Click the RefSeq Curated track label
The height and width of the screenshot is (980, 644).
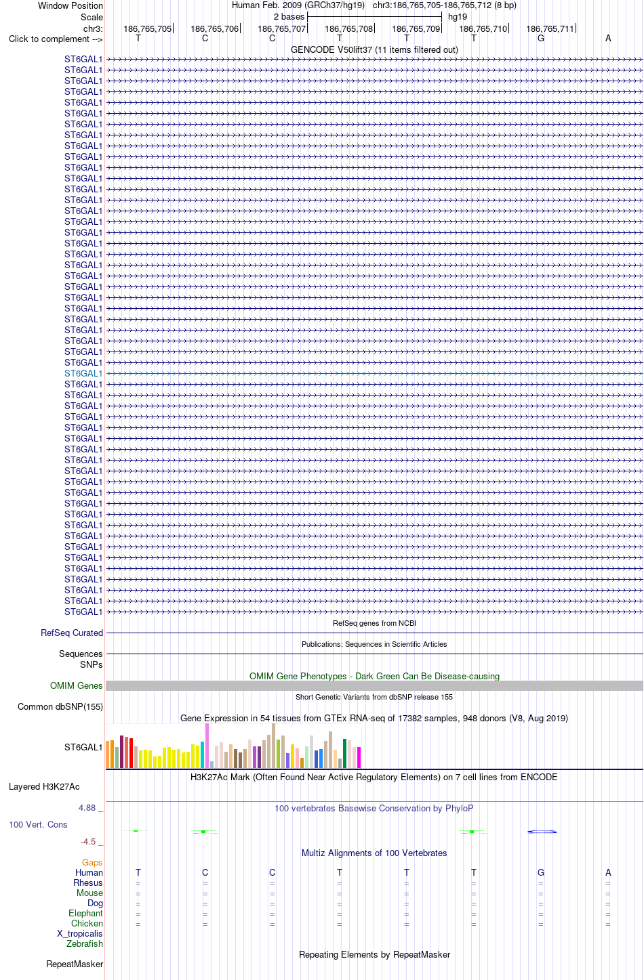72,633
